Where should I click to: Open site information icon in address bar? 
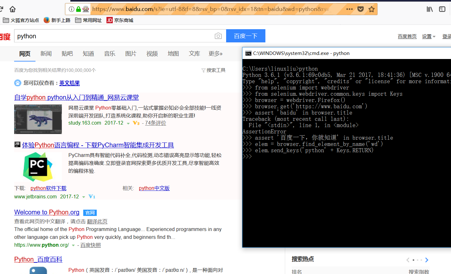point(72,9)
